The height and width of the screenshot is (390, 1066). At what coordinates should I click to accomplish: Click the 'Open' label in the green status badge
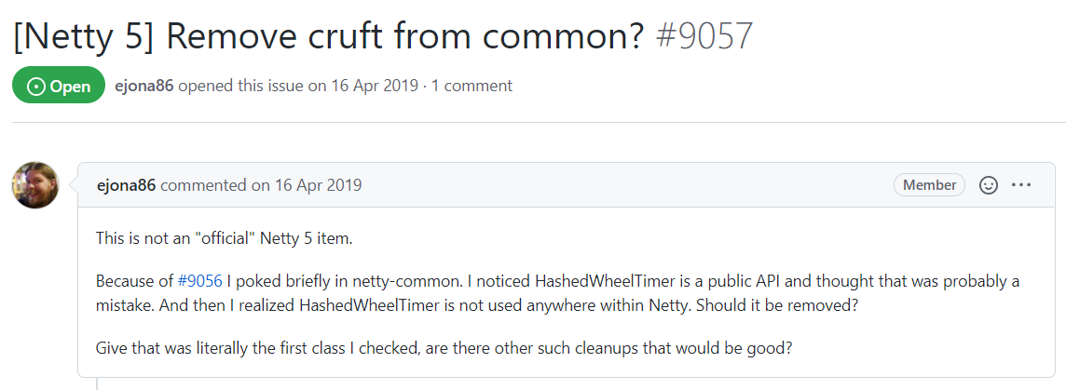point(70,86)
